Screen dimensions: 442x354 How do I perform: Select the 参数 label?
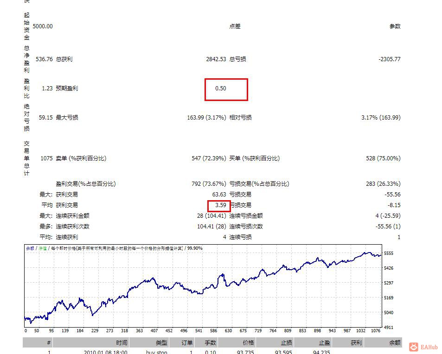click(x=395, y=26)
